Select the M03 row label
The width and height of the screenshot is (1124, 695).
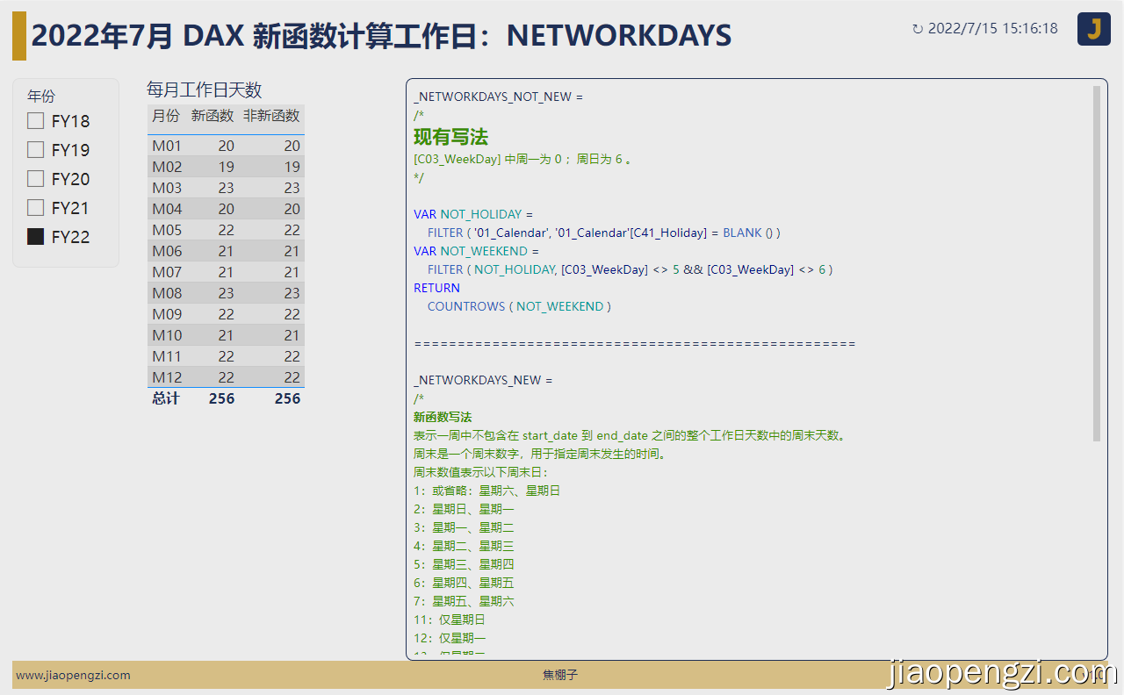(167, 188)
